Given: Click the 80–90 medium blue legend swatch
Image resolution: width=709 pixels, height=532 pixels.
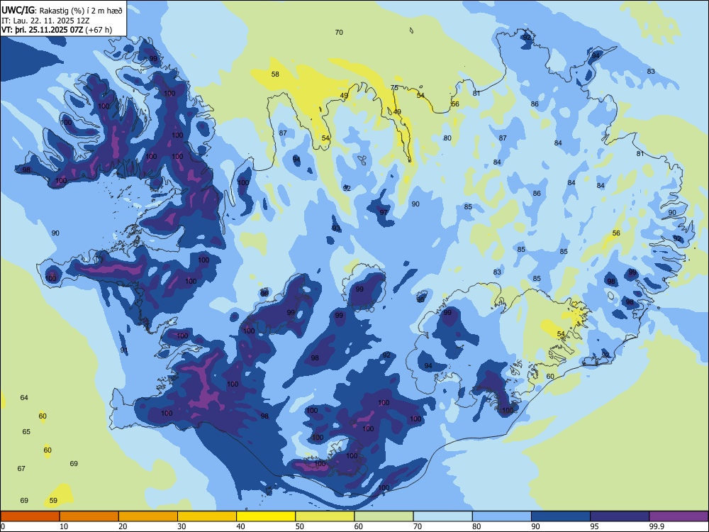Looking at the screenshot, I should pyautogui.click(x=502, y=516).
